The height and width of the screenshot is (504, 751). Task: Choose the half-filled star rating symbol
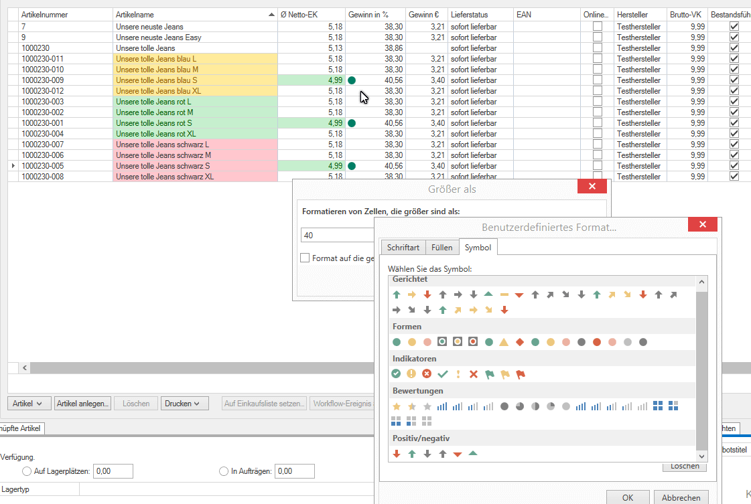pyautogui.click(x=412, y=406)
